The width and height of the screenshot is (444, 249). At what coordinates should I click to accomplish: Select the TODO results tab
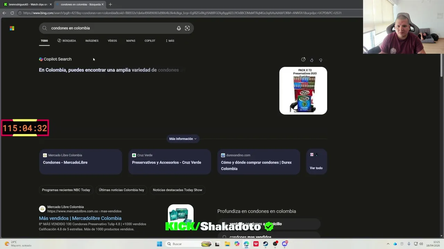point(44,41)
